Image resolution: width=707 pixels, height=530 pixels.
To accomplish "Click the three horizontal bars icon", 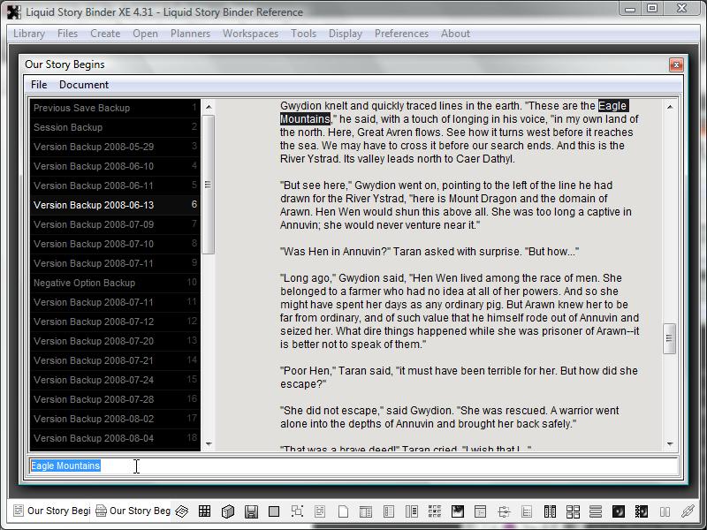I will 595,511.
